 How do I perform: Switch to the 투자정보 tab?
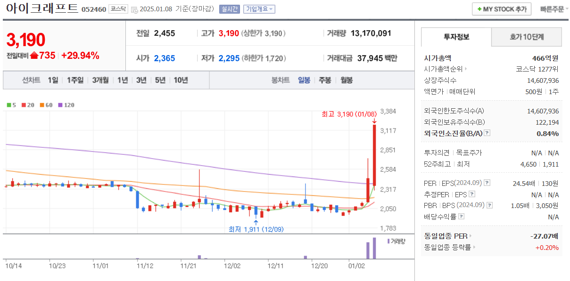pos(456,37)
